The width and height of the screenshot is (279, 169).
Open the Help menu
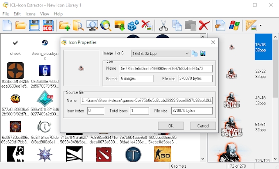click(58, 14)
